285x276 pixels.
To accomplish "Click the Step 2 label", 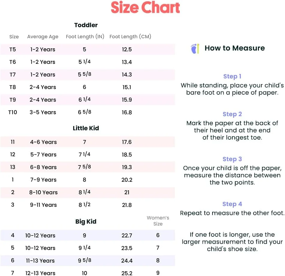I will coord(232,114).
